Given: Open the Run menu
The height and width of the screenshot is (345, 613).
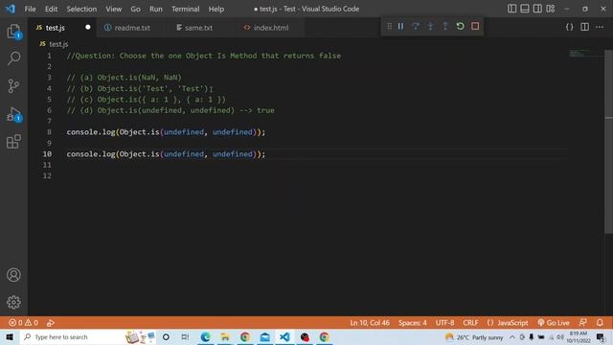Looking at the screenshot, I should (x=155, y=9).
